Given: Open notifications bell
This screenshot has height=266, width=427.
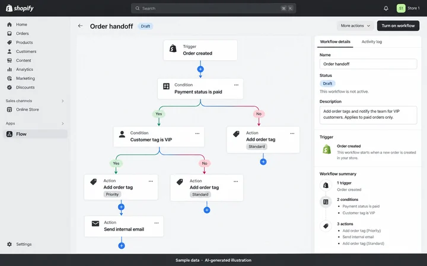Looking at the screenshot, I should 386,8.
